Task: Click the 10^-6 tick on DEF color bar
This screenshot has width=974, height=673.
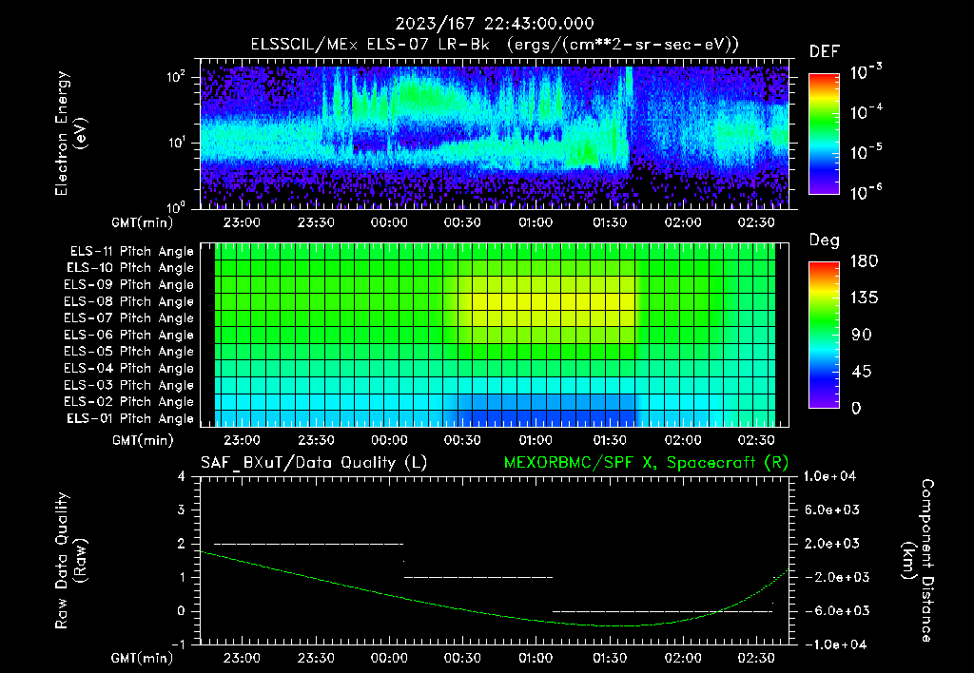Action: coord(866,192)
